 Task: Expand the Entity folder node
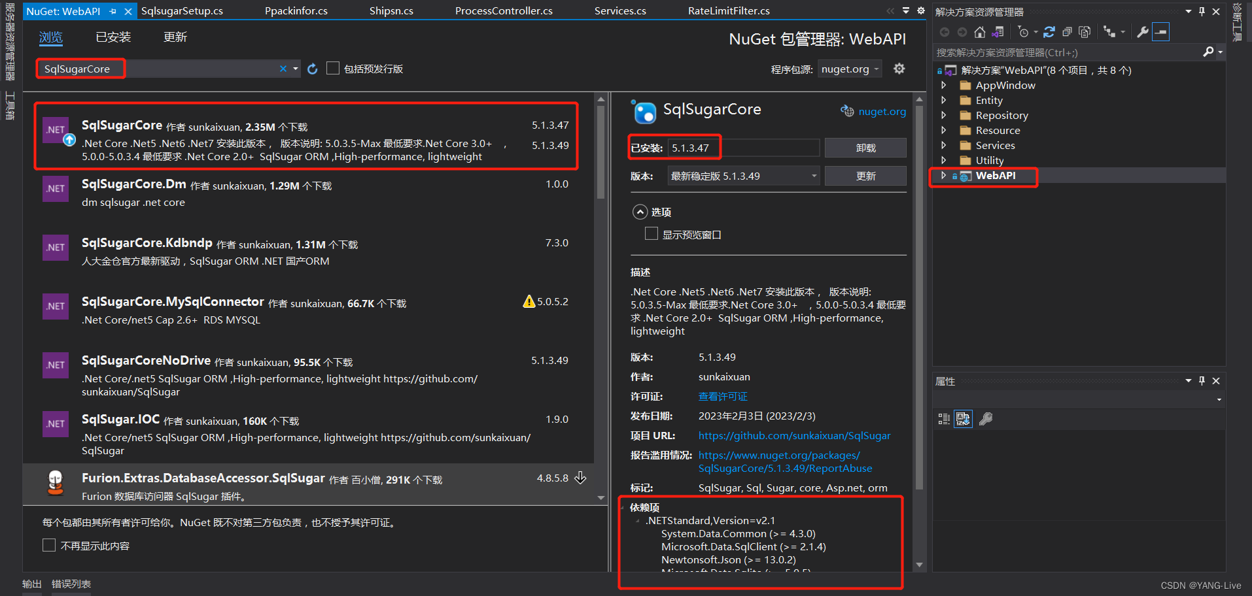943,100
